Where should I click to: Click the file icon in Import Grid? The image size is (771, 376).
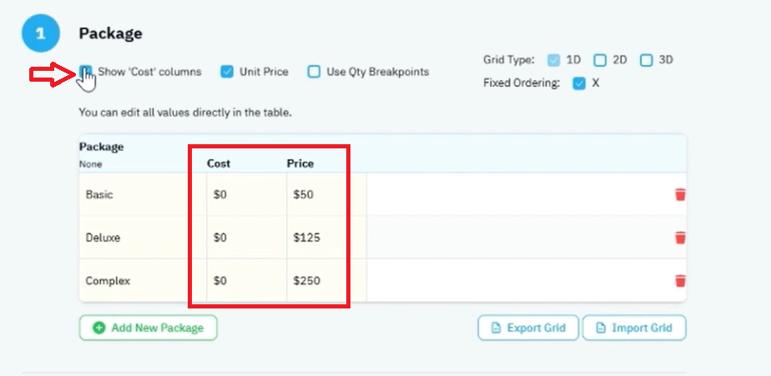tap(601, 328)
